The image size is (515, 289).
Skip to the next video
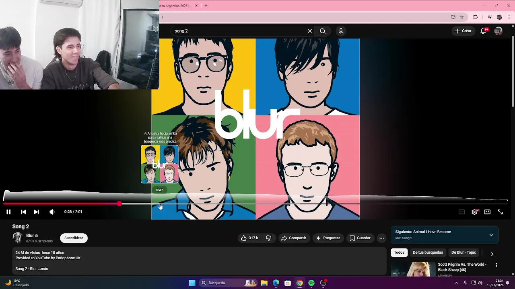[x=36, y=212]
